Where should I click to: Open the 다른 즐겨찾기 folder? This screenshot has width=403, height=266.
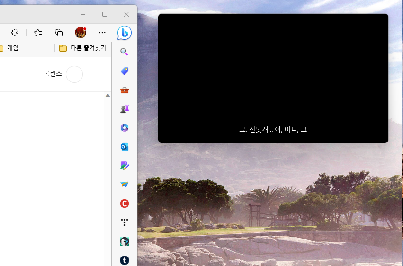coord(82,48)
